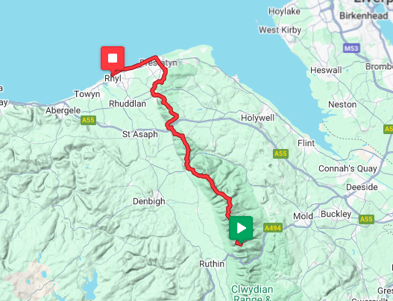Screen dimensions: 393x301
Task: Select the Flint town label
Action: [306, 143]
